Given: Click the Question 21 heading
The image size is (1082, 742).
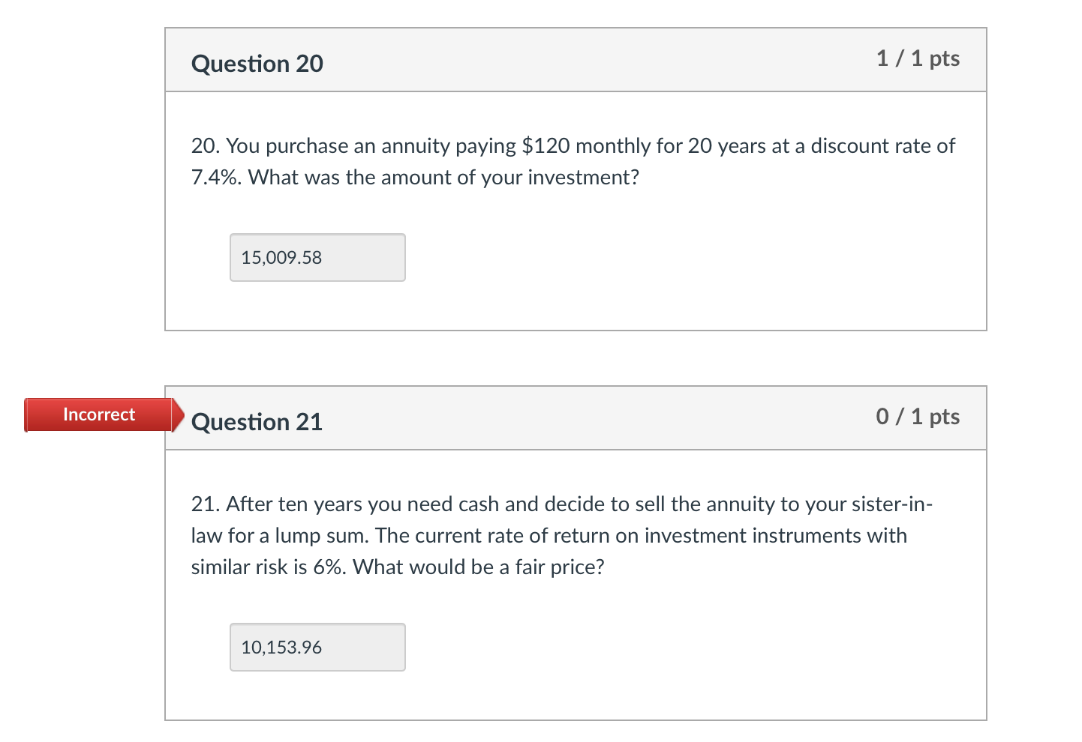Looking at the screenshot, I should (x=257, y=422).
